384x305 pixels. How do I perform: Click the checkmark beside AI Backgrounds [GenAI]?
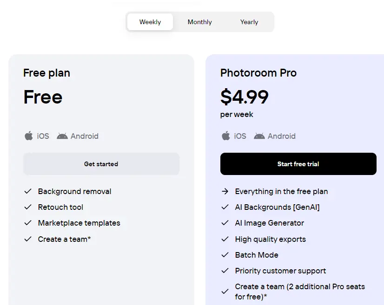[x=225, y=207]
